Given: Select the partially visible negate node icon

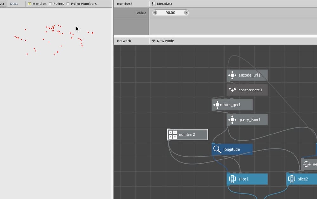Looking at the screenshot, I should pyautogui.click(x=307, y=164).
